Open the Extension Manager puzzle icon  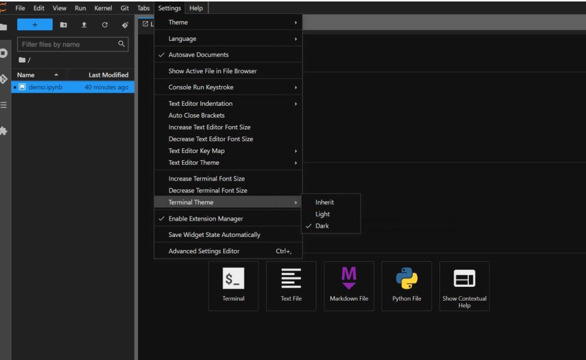click(3, 131)
